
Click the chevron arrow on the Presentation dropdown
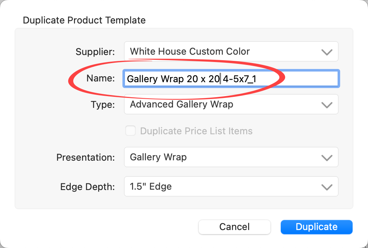tap(326, 158)
